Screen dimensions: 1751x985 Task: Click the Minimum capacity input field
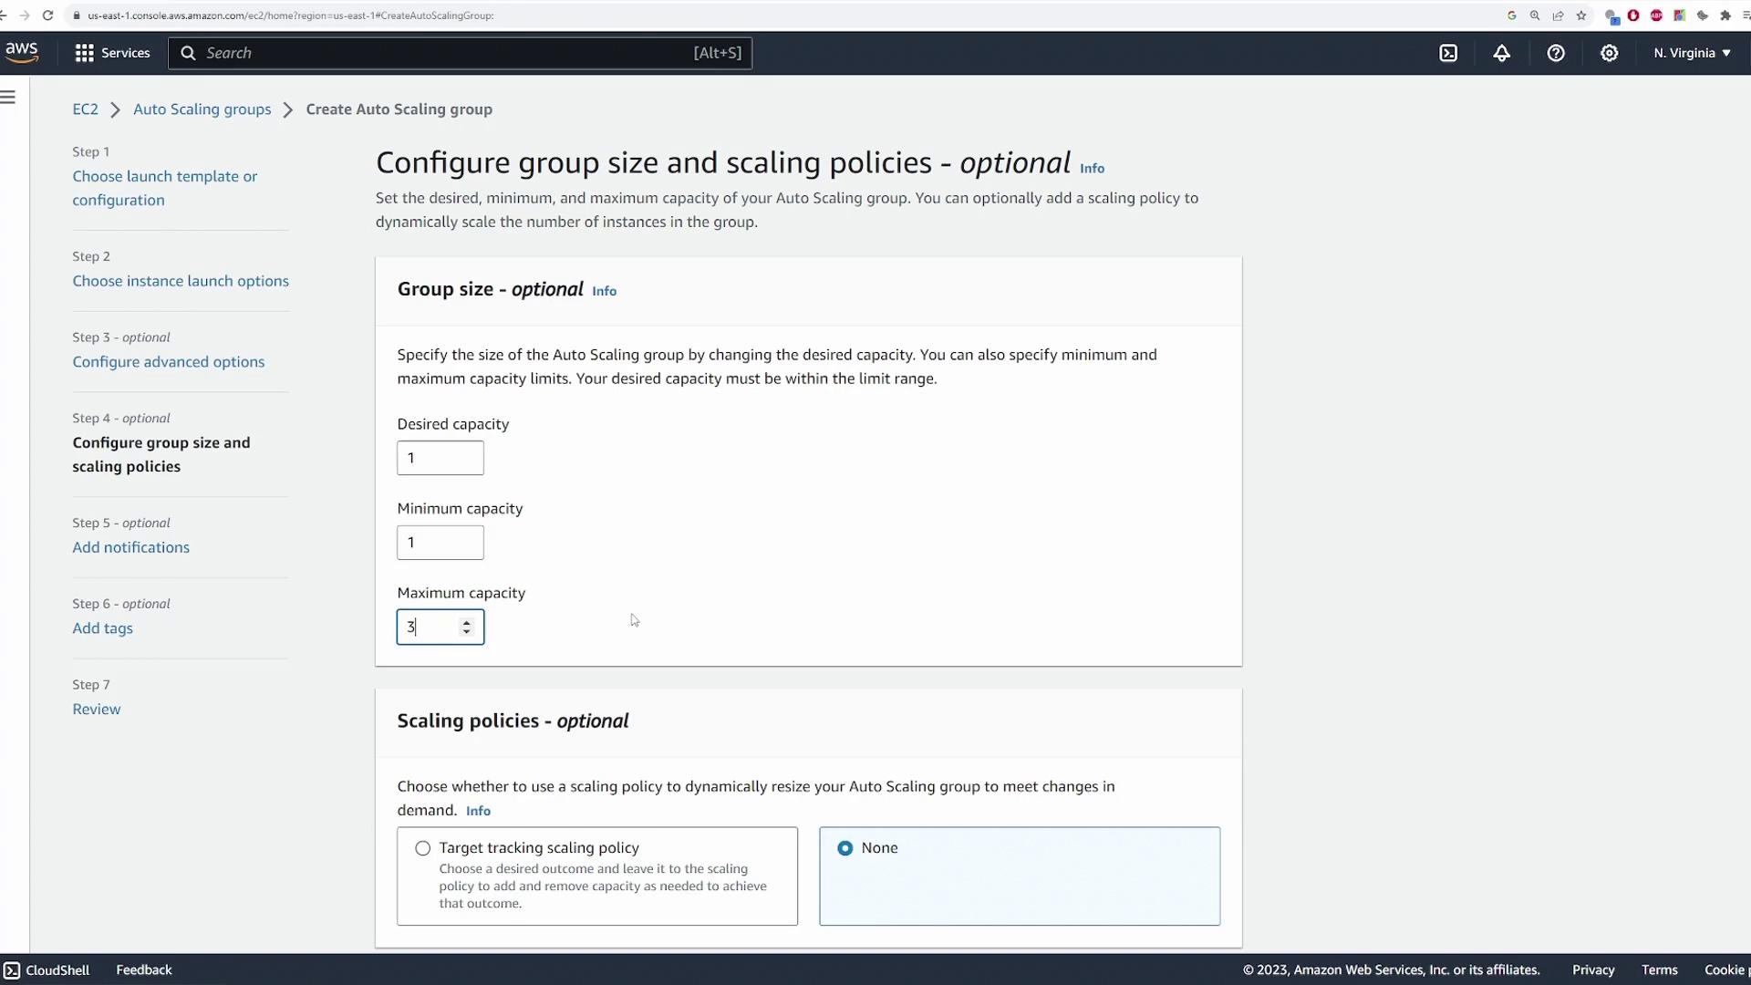(440, 543)
